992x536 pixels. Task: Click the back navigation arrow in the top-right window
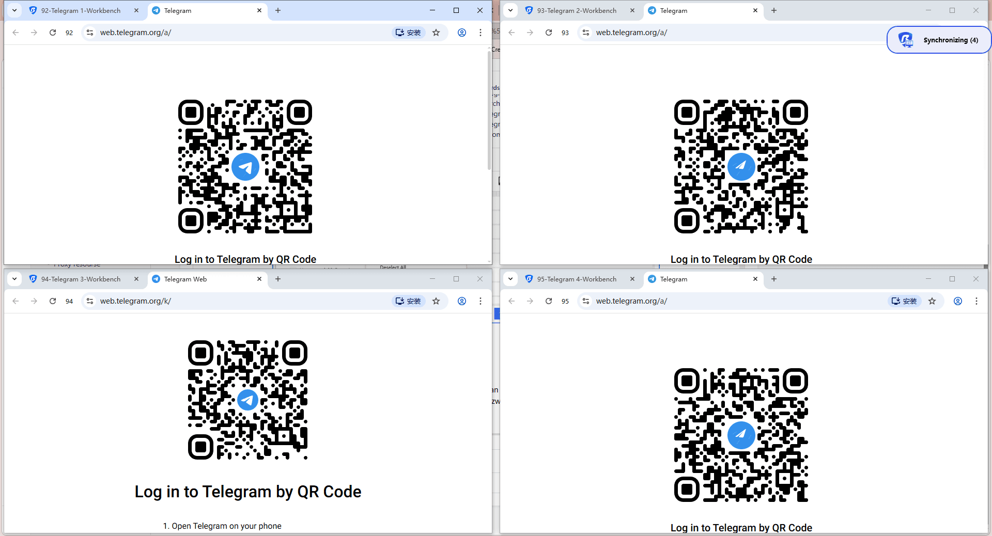tap(512, 33)
